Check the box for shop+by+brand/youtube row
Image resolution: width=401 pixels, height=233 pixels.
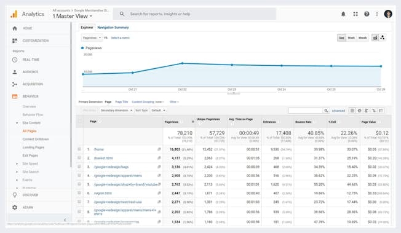pos(79,184)
